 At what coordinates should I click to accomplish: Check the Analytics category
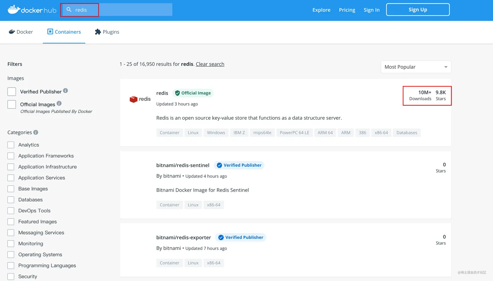[11, 145]
